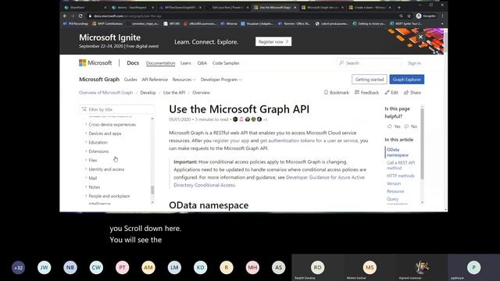Reload the page with the refresh icon
The height and width of the screenshot is (281, 500).
pyautogui.click(x=80, y=16)
